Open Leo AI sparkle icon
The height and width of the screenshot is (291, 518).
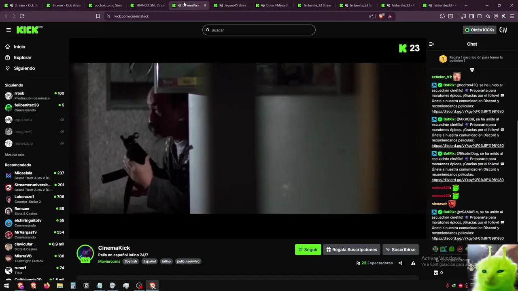(488, 16)
